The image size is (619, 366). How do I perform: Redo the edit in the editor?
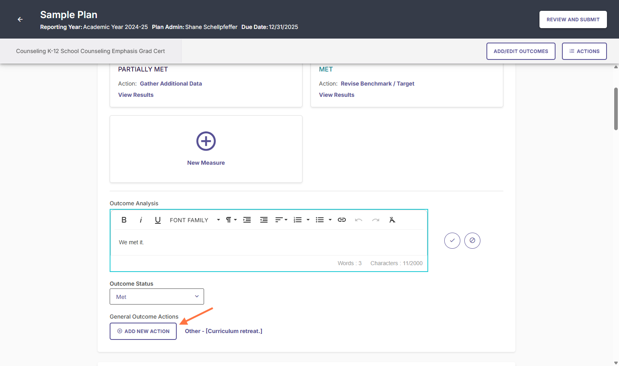376,220
